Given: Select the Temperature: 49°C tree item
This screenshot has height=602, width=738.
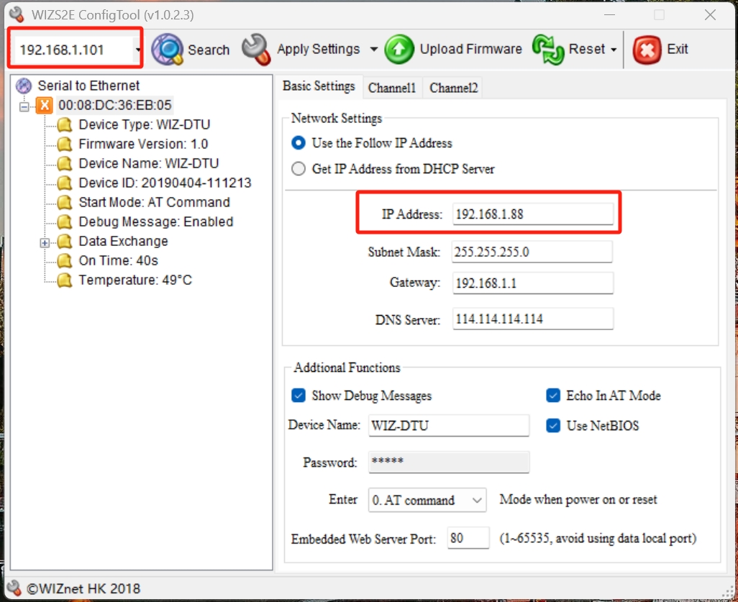Looking at the screenshot, I should point(135,280).
